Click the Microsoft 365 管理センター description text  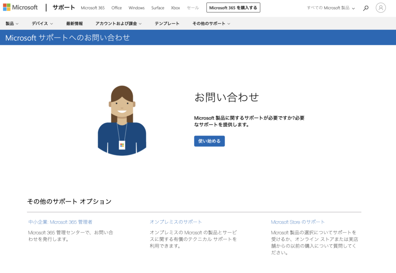(x=71, y=236)
